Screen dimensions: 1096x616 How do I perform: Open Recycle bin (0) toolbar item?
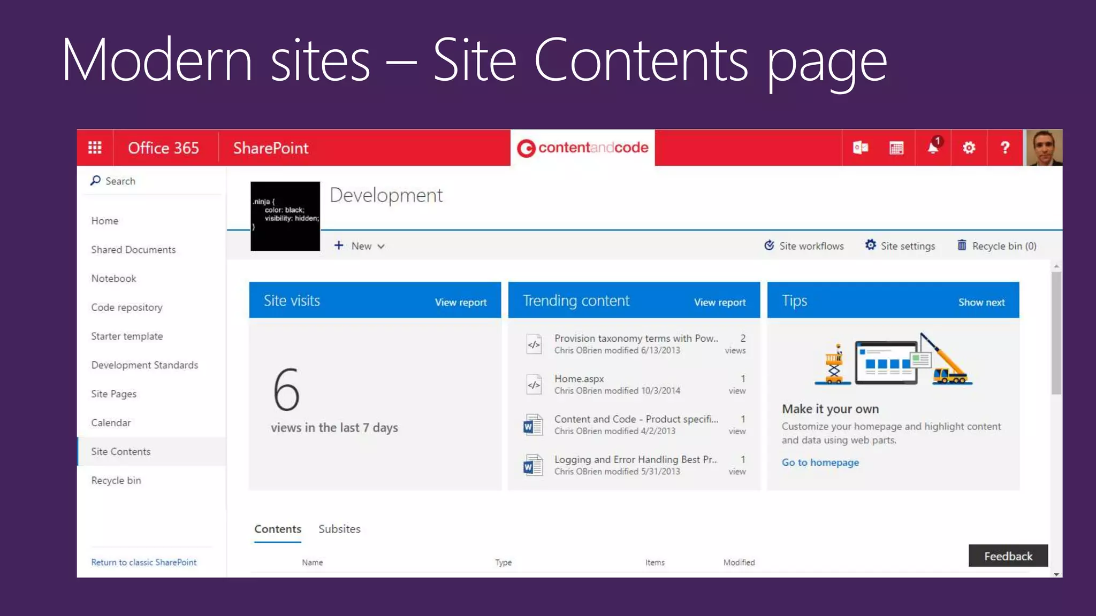pyautogui.click(x=997, y=246)
